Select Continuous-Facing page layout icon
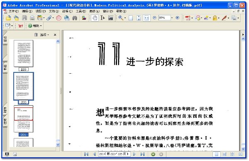 click(x=232, y=154)
